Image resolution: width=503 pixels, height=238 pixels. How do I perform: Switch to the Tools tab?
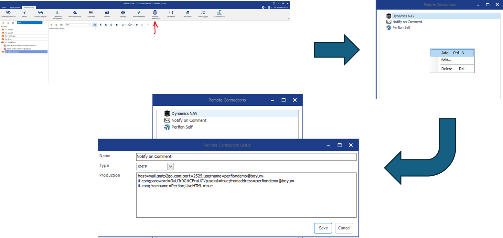pos(4,7)
